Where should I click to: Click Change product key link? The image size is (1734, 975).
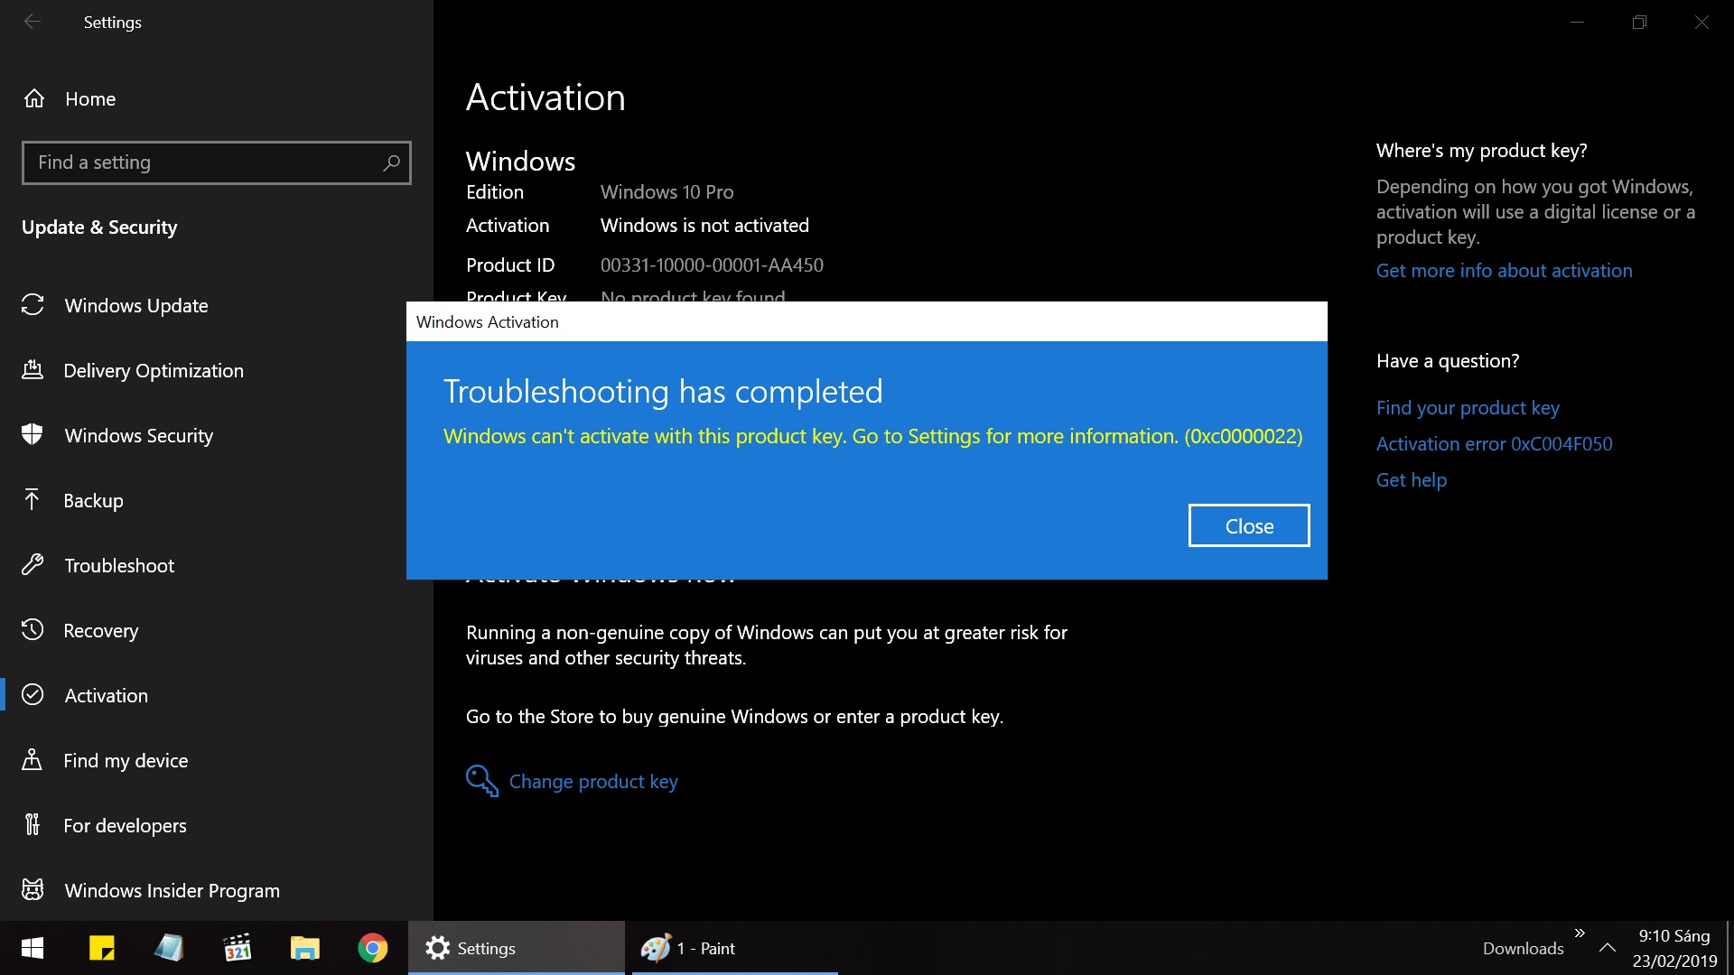(593, 782)
